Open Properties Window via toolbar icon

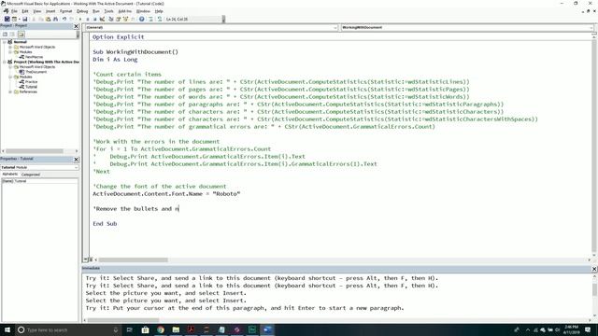[119, 19]
